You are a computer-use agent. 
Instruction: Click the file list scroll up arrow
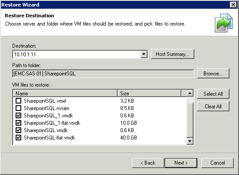190,93
